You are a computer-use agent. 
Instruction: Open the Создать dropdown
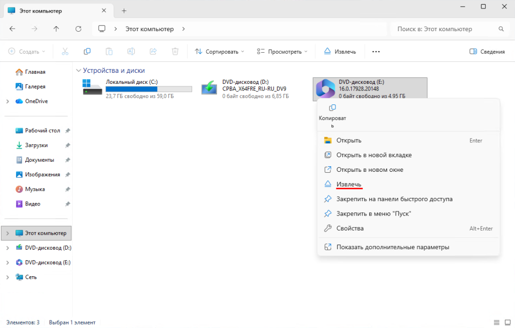(x=27, y=52)
